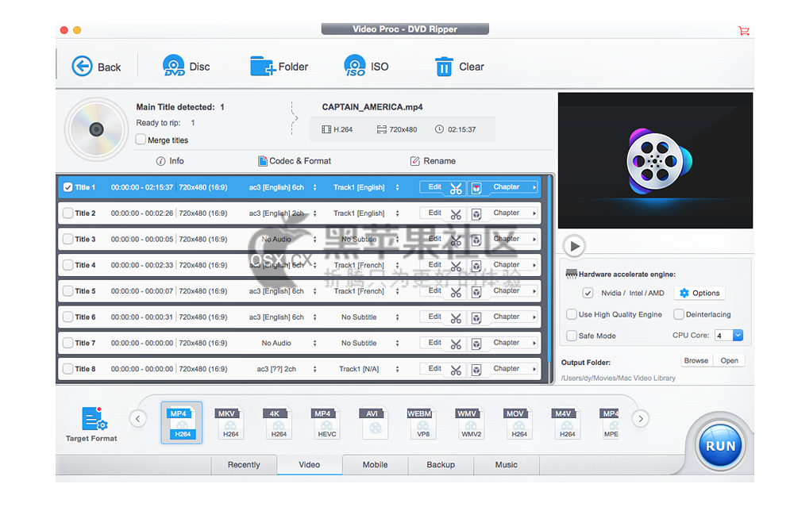Select 4K H264 output format

[x=277, y=423]
